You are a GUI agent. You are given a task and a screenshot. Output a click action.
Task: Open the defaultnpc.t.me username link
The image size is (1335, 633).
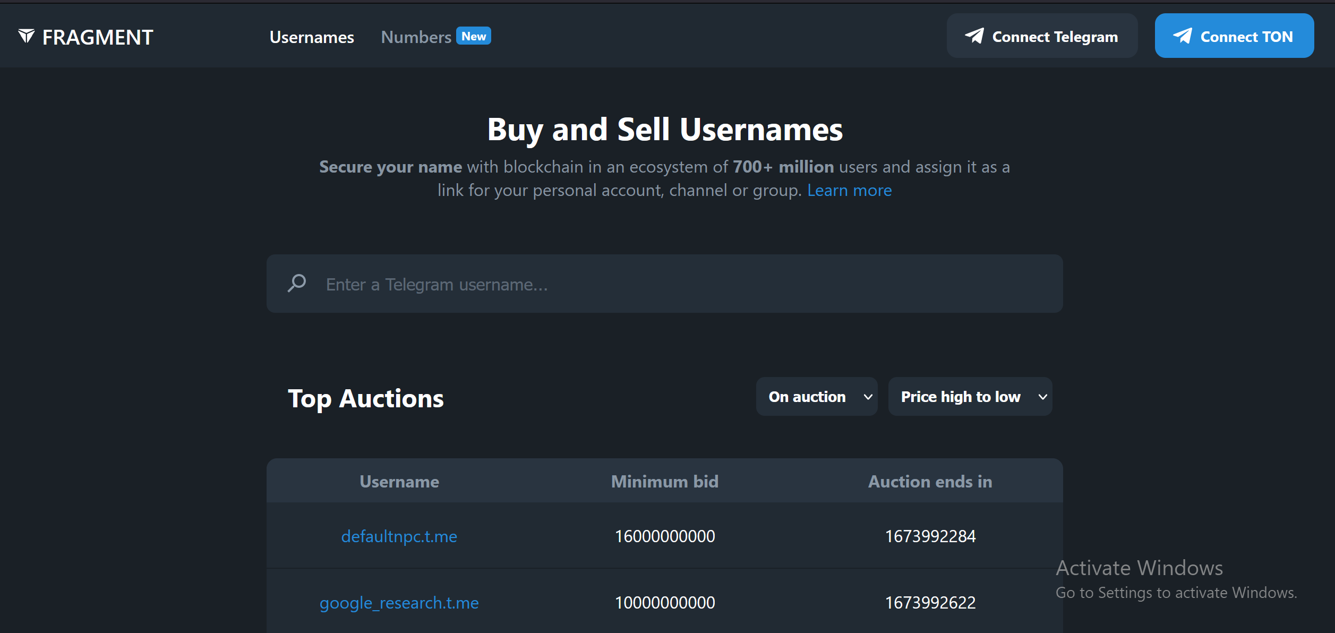[x=399, y=536]
